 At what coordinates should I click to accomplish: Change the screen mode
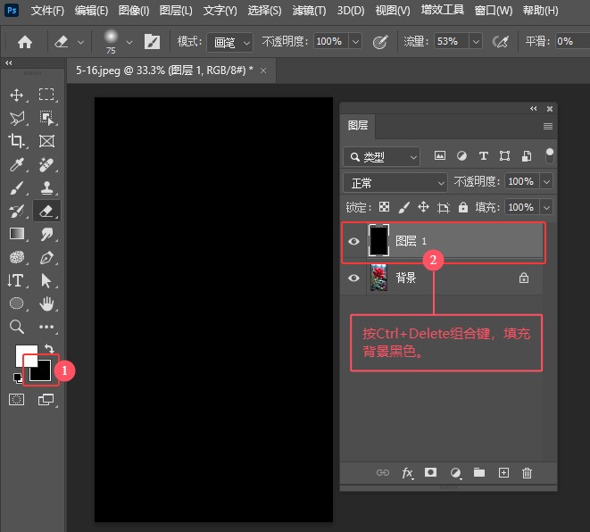(x=46, y=399)
